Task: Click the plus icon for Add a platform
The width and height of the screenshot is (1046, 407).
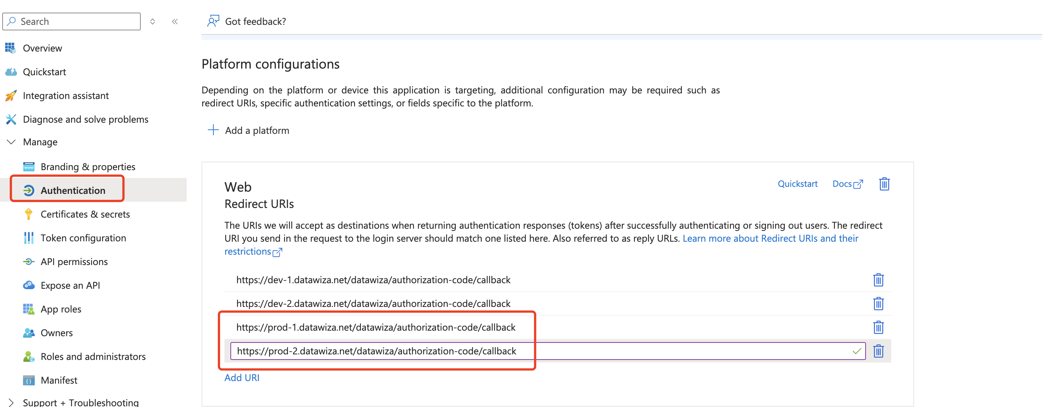Action: coord(213,130)
